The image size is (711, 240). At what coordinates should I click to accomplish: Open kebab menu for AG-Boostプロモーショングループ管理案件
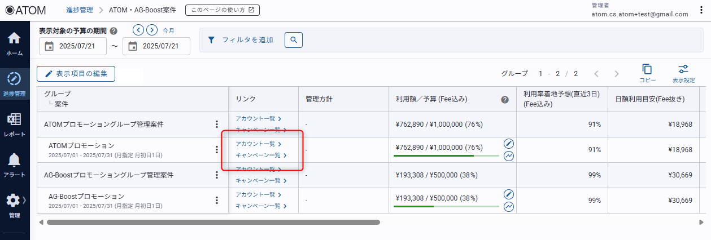216,175
